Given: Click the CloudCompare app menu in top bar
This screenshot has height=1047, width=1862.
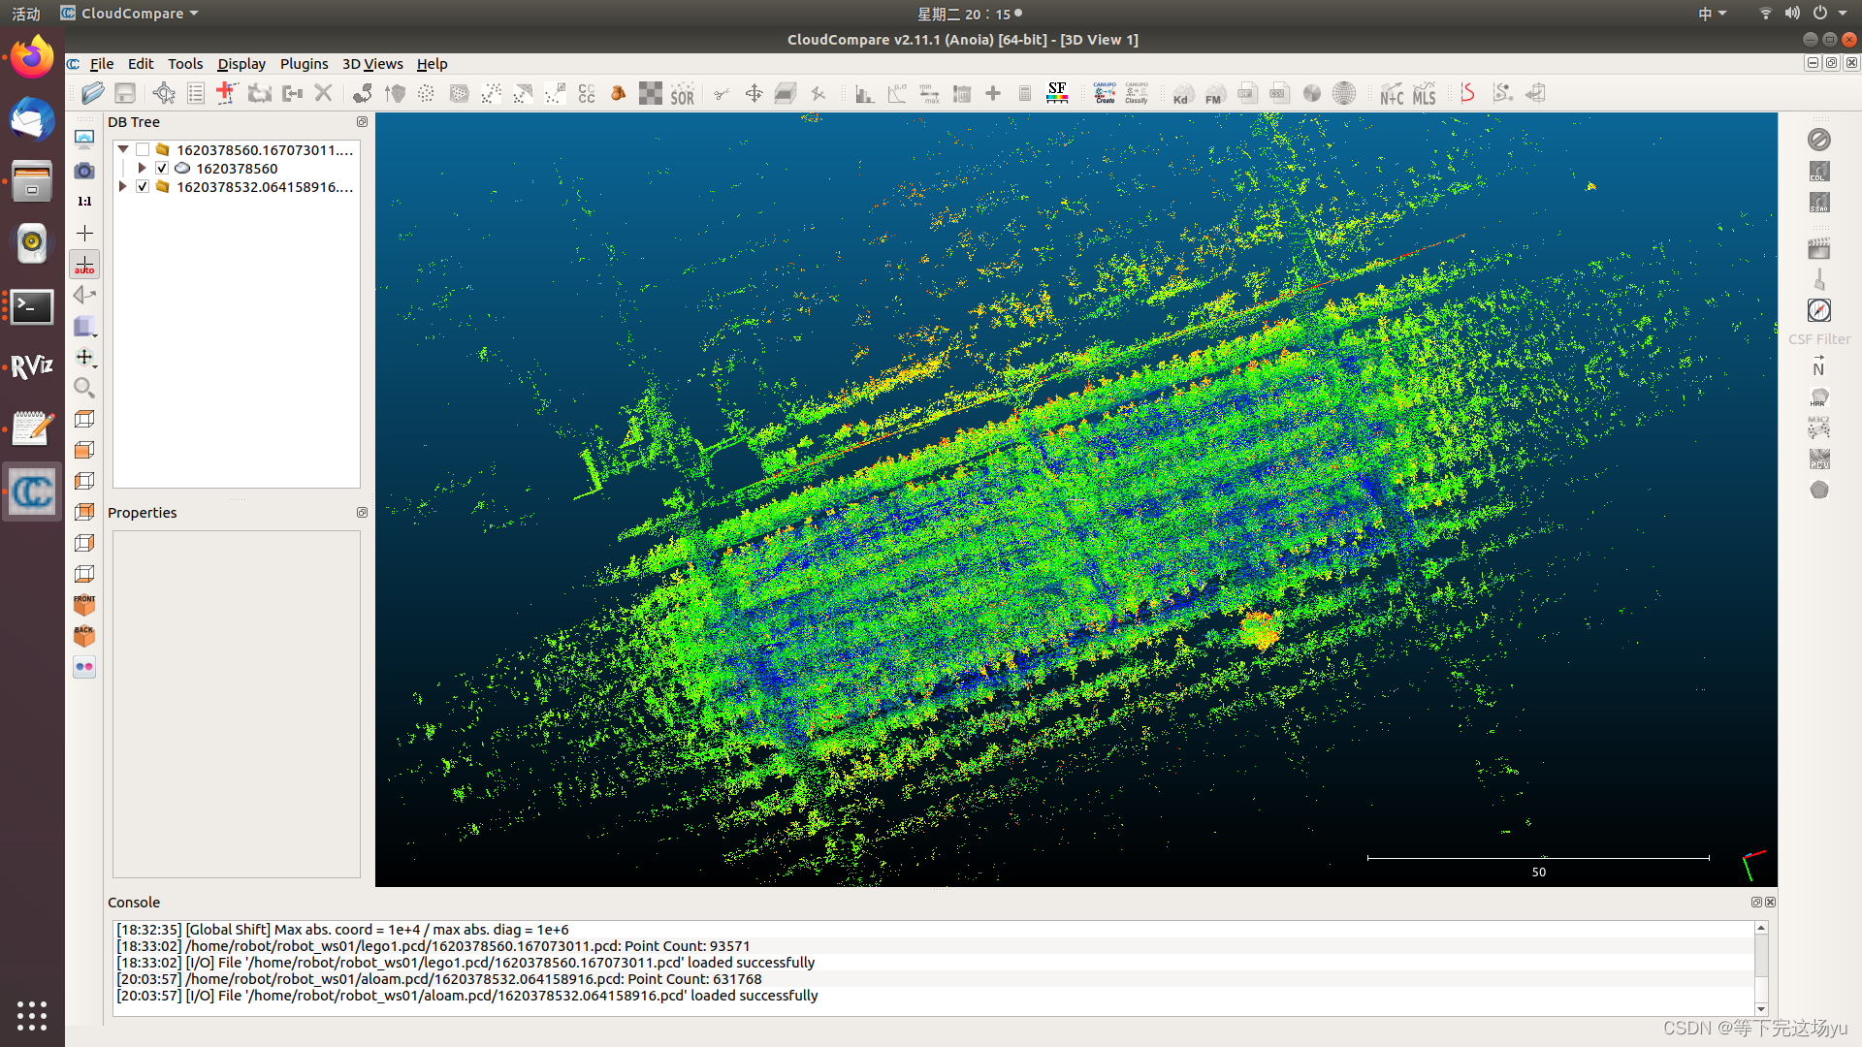Looking at the screenshot, I should (130, 14).
